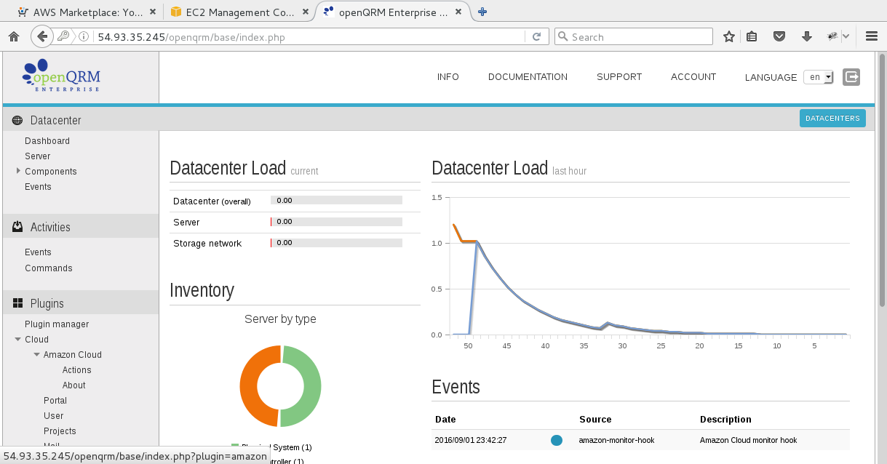Click the green segment of the donut chart

[311, 387]
